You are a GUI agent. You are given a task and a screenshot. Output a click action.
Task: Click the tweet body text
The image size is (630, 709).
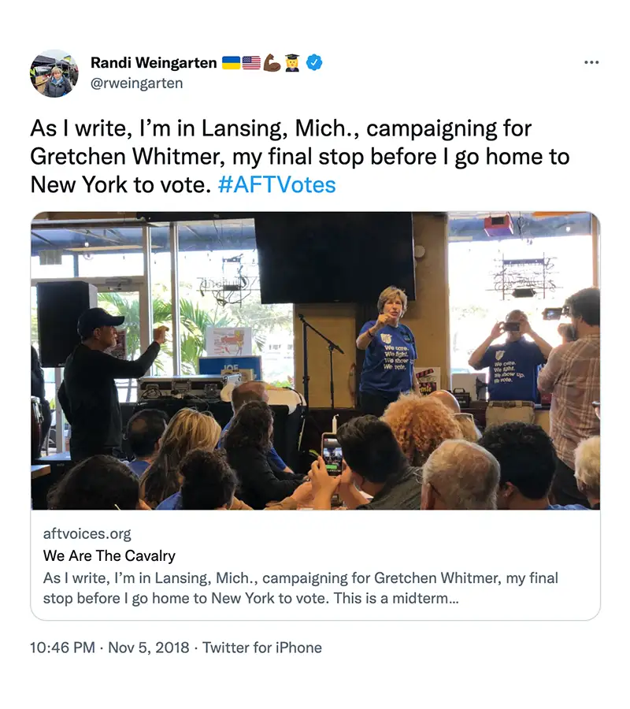tap(300, 157)
